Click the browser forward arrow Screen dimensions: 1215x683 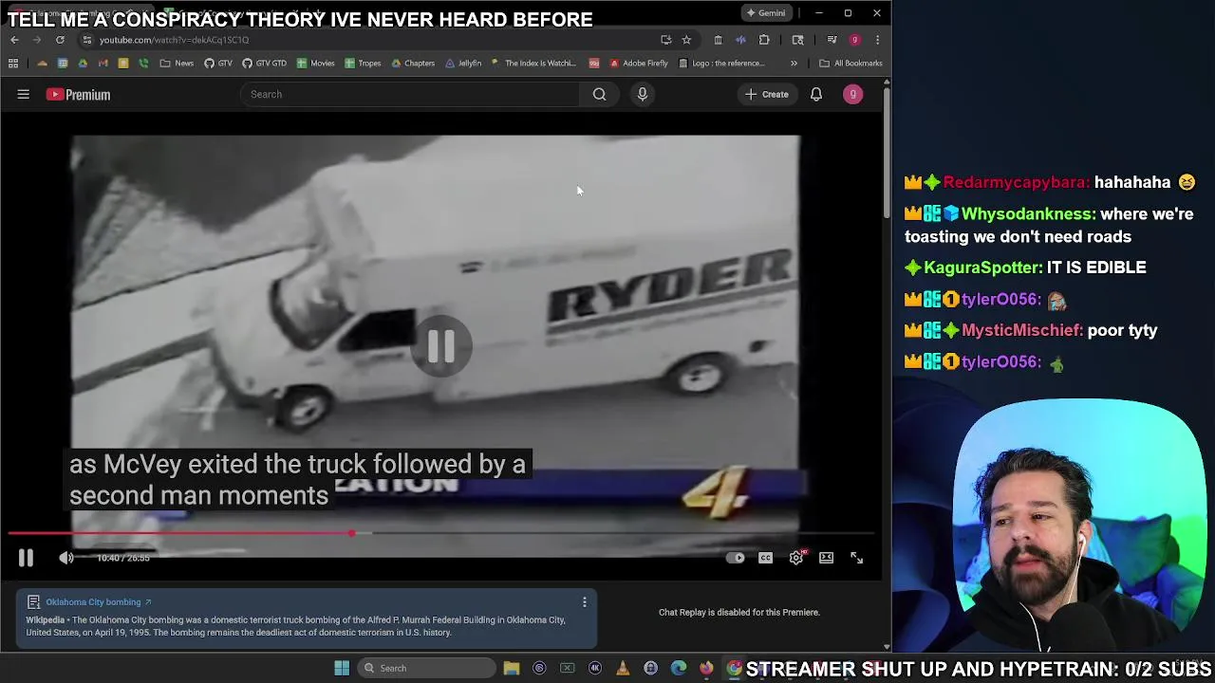(37, 40)
